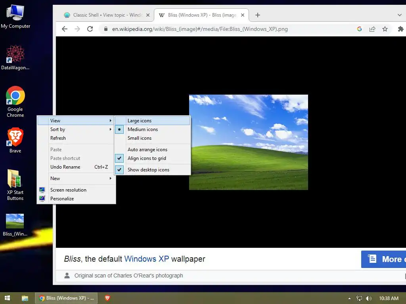Click author line about Charles O'Rear's photograph
Screen dimensions: 406x304
click(128, 275)
